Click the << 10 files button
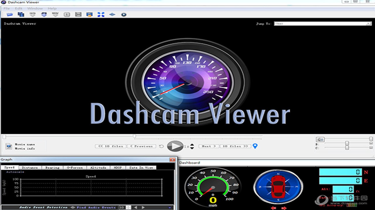375x210 pixels. tap(111, 146)
